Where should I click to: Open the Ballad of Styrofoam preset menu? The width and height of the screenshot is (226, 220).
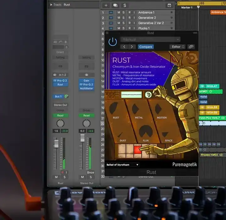(122, 165)
